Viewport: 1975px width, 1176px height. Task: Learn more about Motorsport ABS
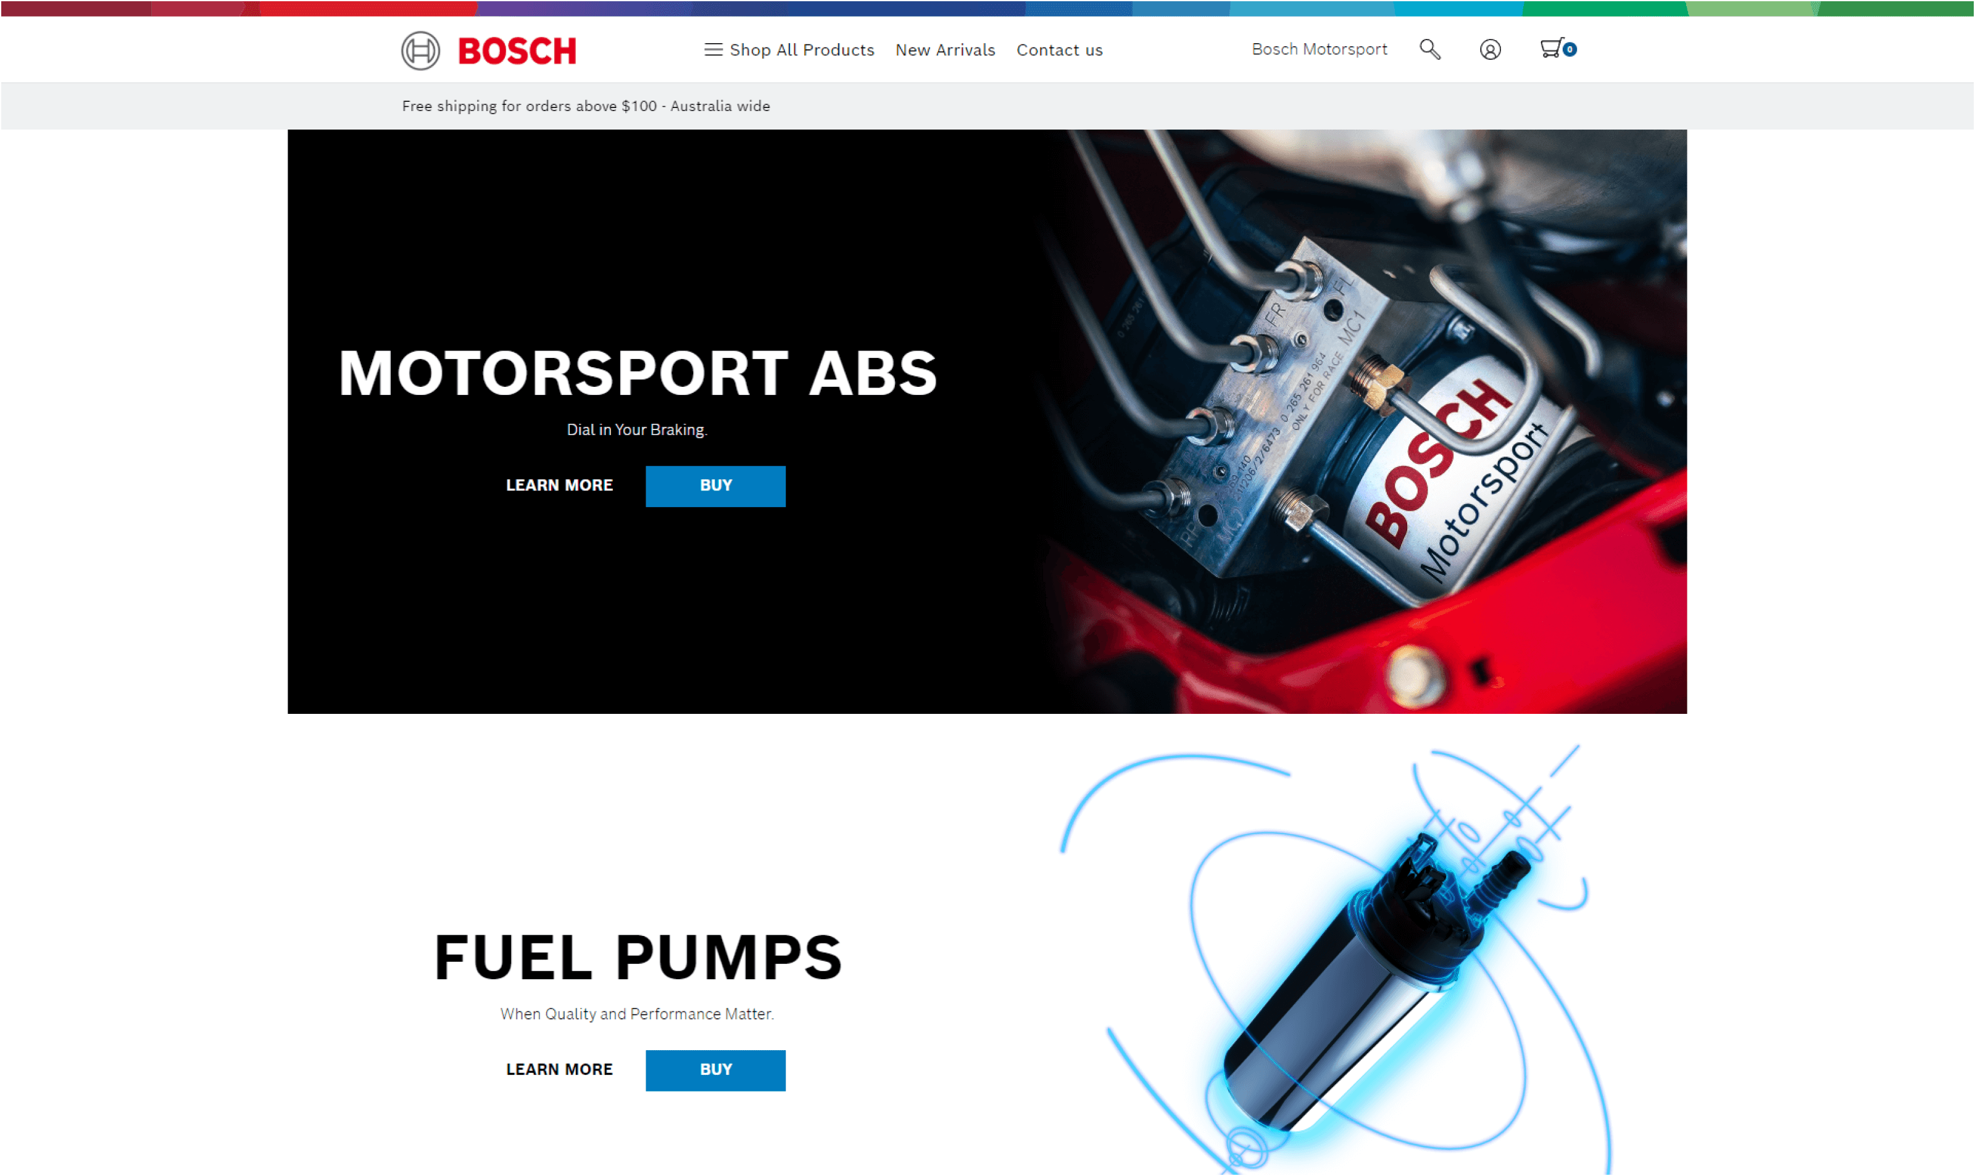tap(560, 486)
